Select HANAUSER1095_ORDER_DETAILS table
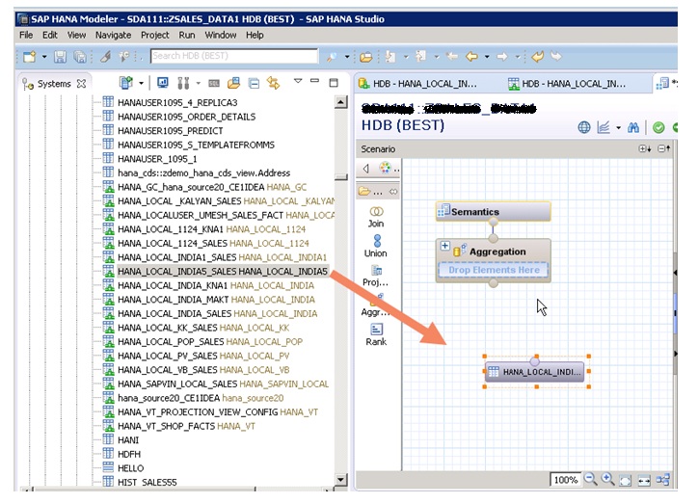Viewport: 698px width, 503px height. [179, 117]
